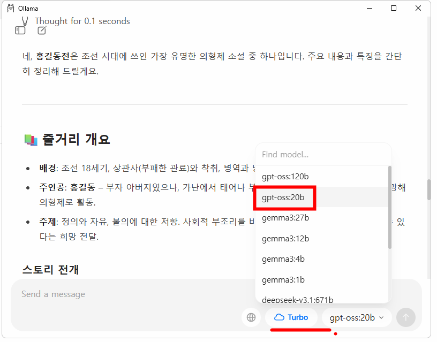Start a new chat with the compose icon
The image size is (437, 342).
[42, 31]
